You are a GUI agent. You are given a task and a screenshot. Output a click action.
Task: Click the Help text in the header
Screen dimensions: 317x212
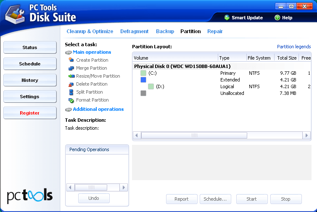287,18
